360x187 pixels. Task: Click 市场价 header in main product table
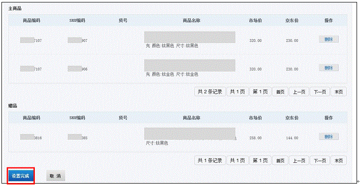256,21
